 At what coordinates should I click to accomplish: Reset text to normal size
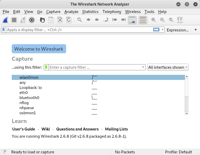[x=171, y=20]
